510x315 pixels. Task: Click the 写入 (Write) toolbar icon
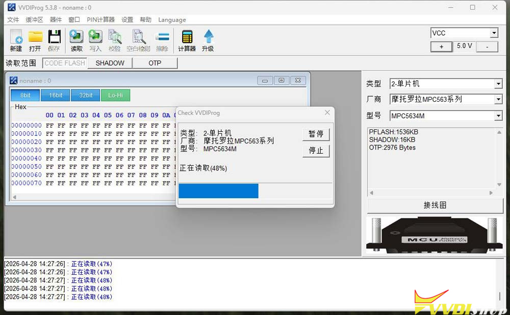point(95,40)
